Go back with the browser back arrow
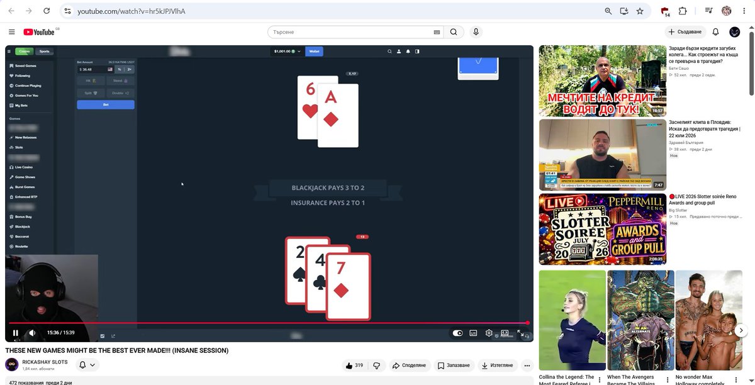The height and width of the screenshot is (385, 755). click(x=11, y=11)
